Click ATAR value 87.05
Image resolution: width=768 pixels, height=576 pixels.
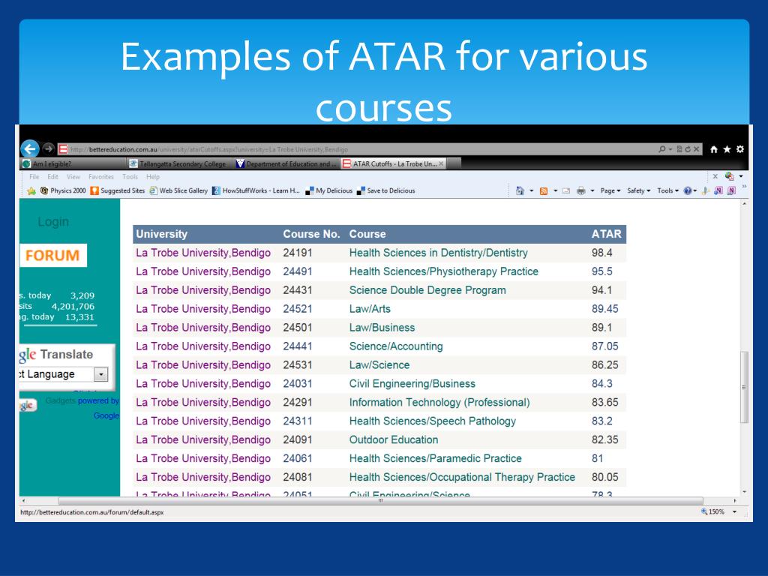tap(605, 346)
